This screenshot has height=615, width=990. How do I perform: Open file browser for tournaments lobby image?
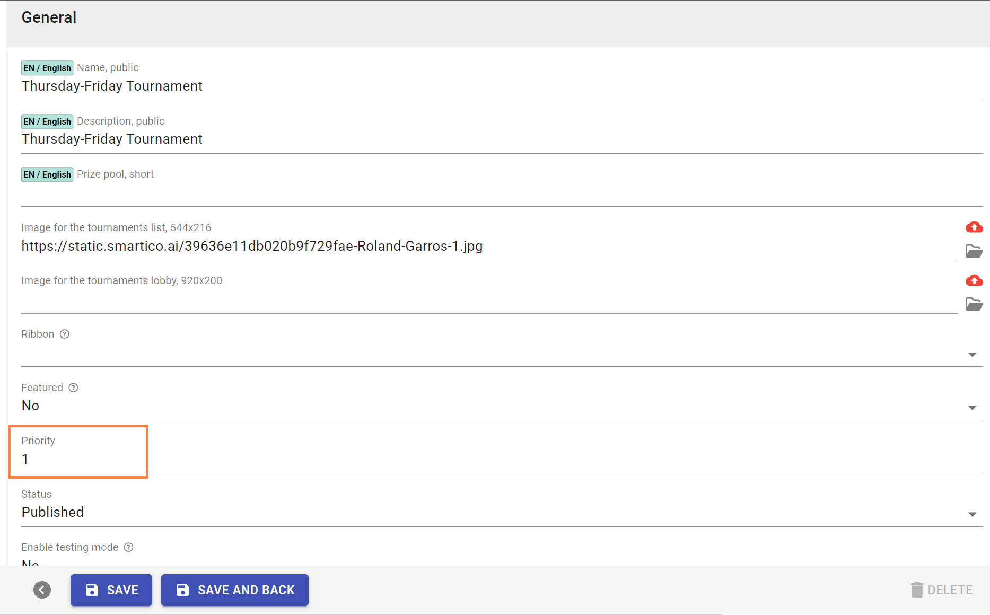pyautogui.click(x=974, y=304)
